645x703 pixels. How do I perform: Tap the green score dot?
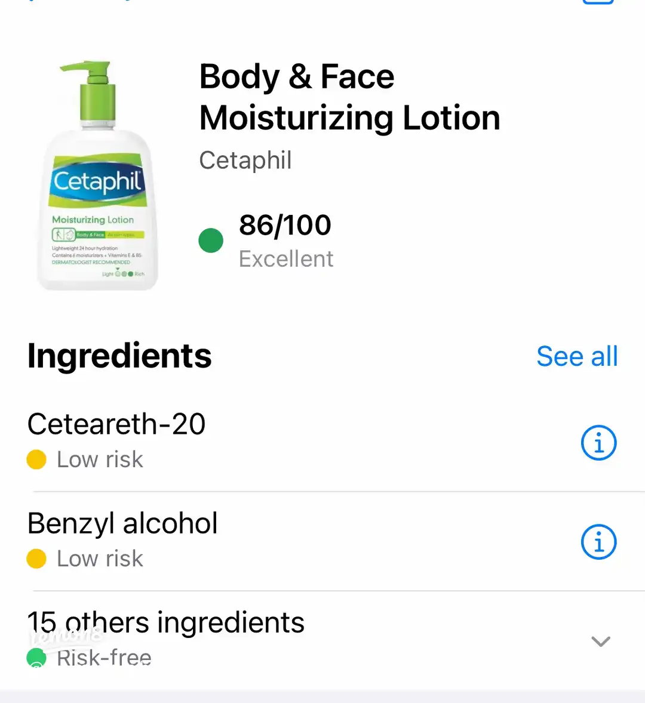[x=211, y=240]
